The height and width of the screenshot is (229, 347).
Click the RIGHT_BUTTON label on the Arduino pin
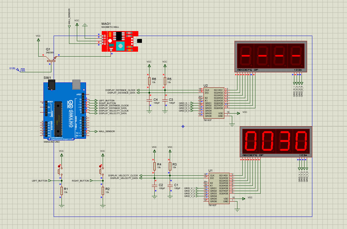point(107,103)
